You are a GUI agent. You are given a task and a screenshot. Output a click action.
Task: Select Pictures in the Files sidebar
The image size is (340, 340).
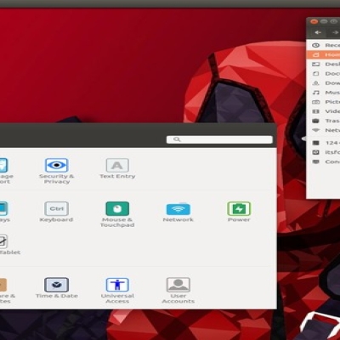point(323,102)
